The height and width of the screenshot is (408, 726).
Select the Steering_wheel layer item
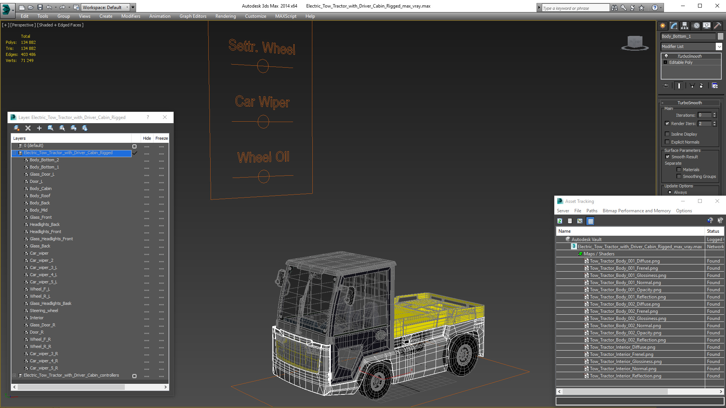tap(44, 311)
